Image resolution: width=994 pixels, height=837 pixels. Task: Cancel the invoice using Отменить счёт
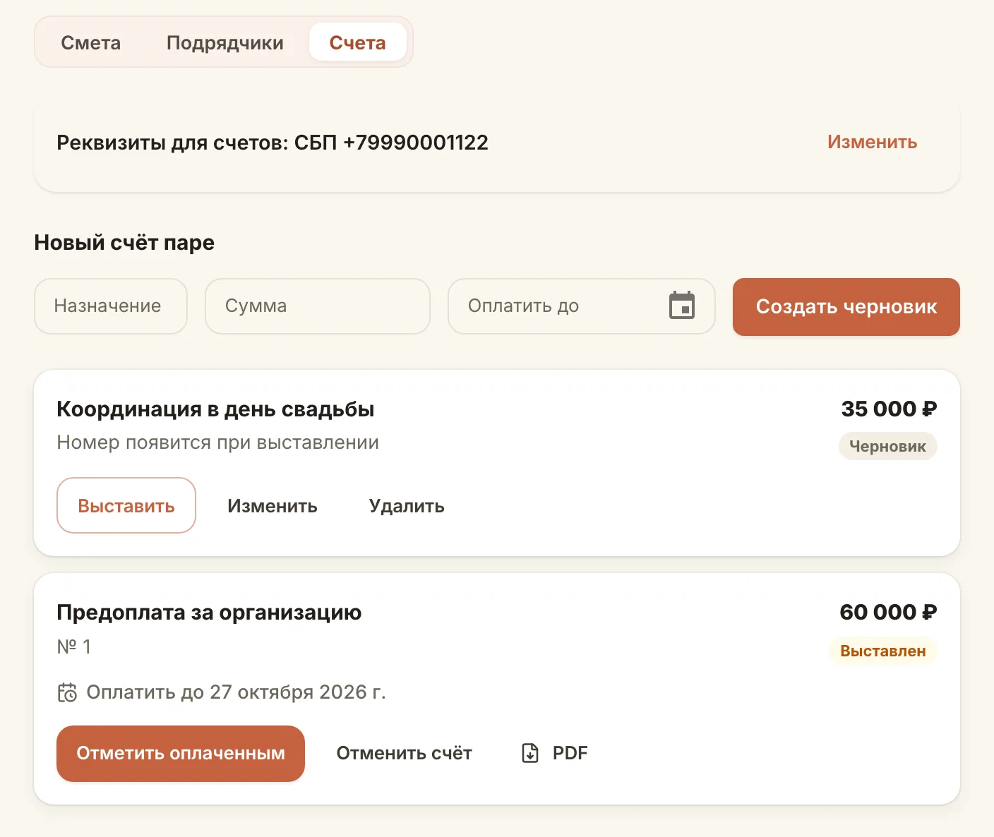[x=405, y=753]
